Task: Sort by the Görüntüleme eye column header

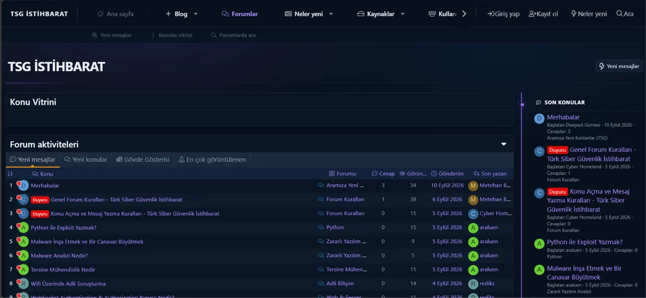Action: tap(413, 174)
